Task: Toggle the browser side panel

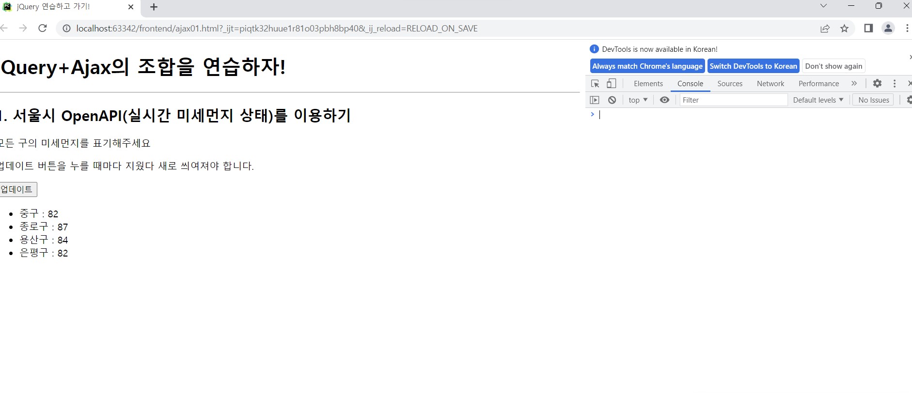Action: click(868, 28)
